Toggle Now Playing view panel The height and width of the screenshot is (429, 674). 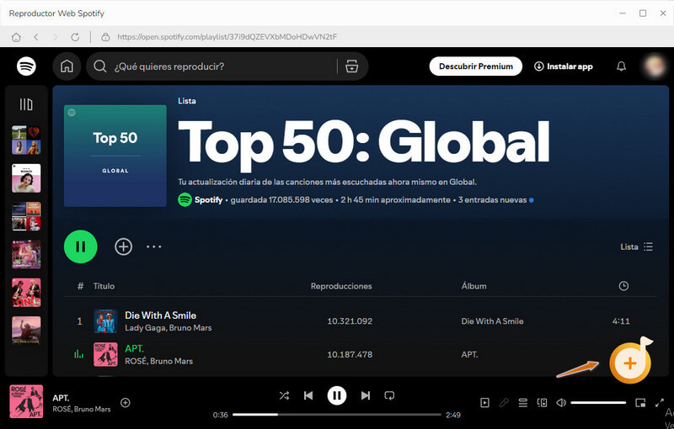(x=484, y=403)
